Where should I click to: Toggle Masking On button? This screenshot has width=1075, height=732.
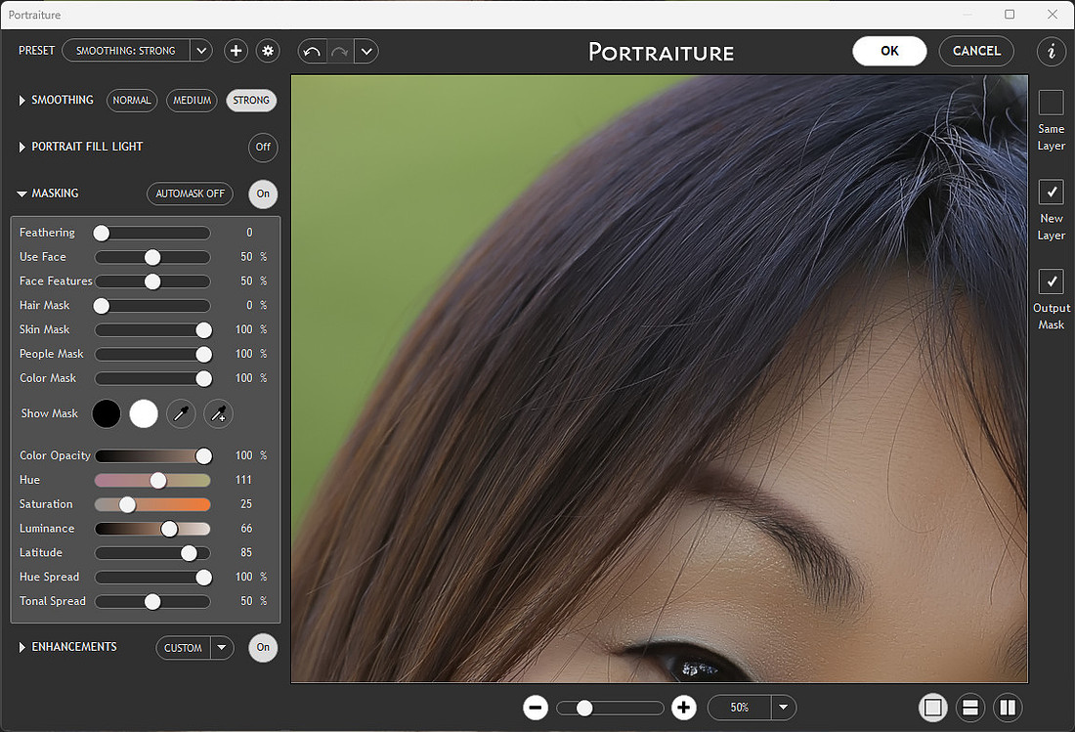click(263, 194)
